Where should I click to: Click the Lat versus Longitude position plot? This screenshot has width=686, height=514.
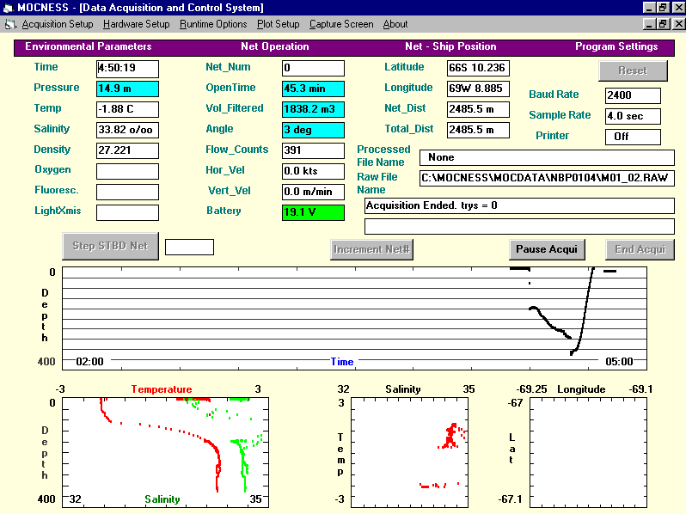[x=588, y=452]
